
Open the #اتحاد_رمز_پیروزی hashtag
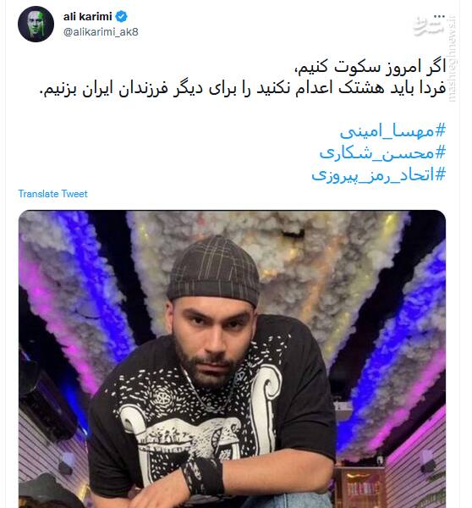click(379, 175)
